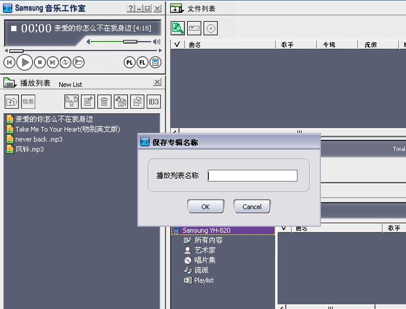
Task: Click the New List playlist name label
Action: (x=70, y=85)
